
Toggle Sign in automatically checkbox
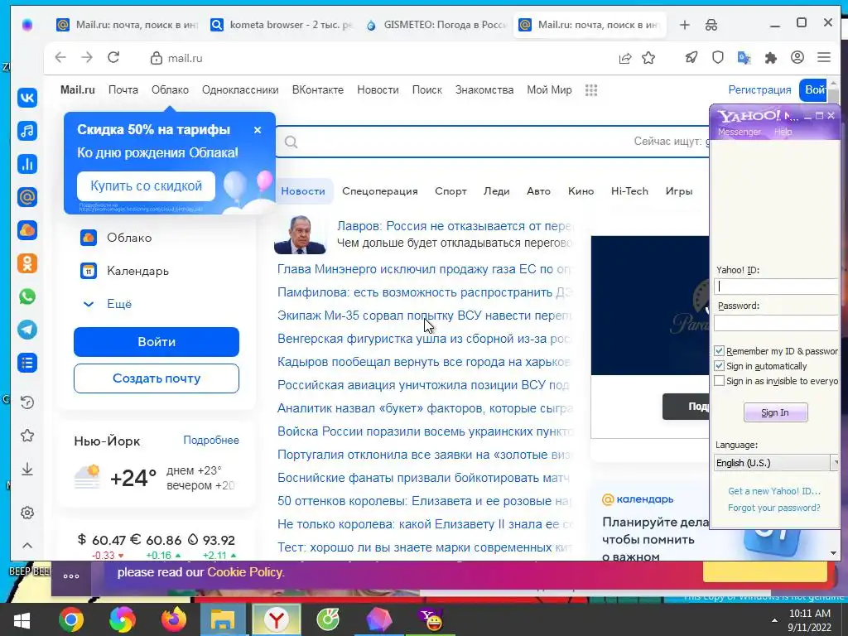point(719,366)
